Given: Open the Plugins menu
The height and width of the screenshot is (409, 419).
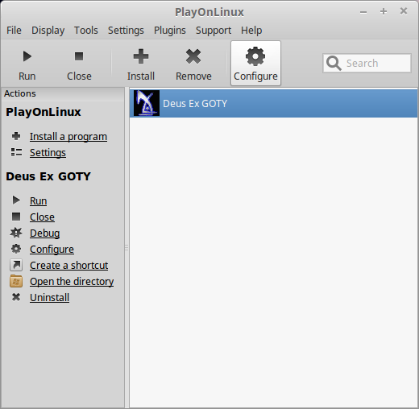Looking at the screenshot, I should click(x=170, y=31).
